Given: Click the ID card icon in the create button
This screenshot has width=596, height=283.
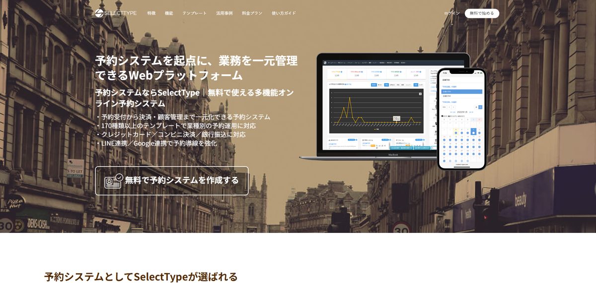Looking at the screenshot, I should point(114,180).
